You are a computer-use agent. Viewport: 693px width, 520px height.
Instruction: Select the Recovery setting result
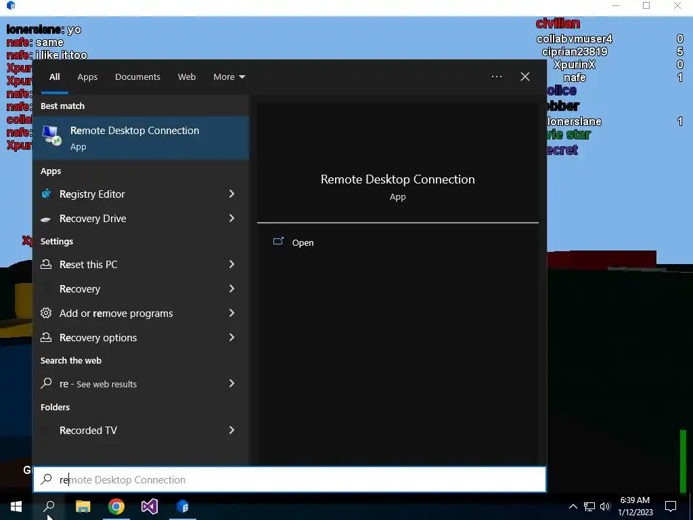(141, 288)
